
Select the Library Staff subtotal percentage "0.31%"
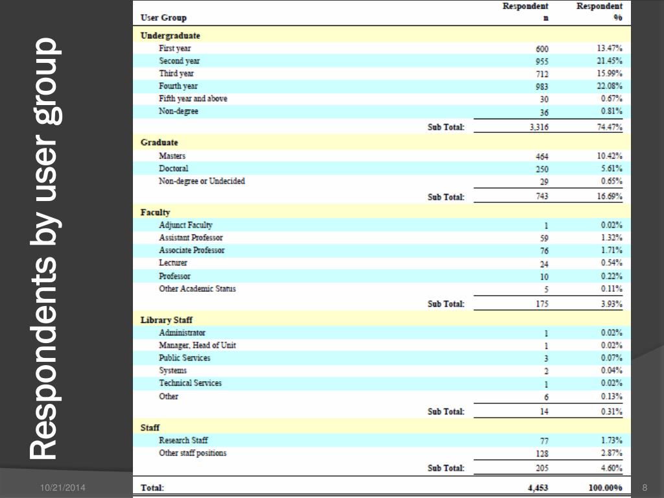click(x=612, y=412)
